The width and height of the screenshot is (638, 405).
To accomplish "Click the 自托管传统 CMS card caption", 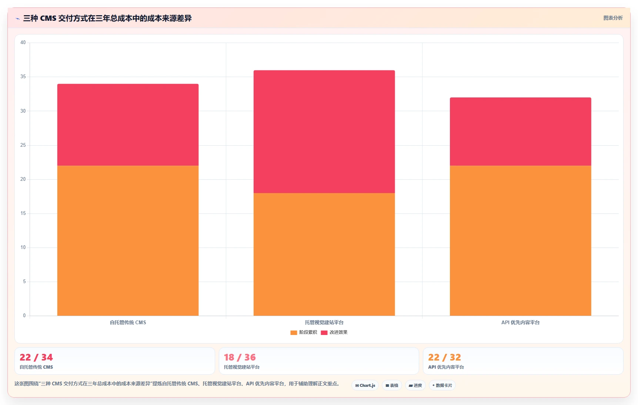I will click(x=36, y=367).
